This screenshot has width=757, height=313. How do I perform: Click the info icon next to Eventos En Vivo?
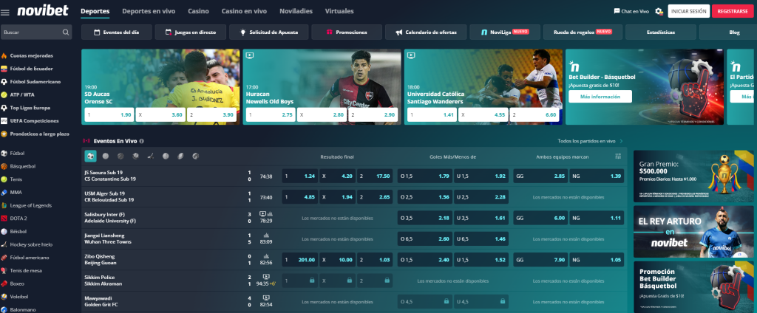click(x=142, y=140)
